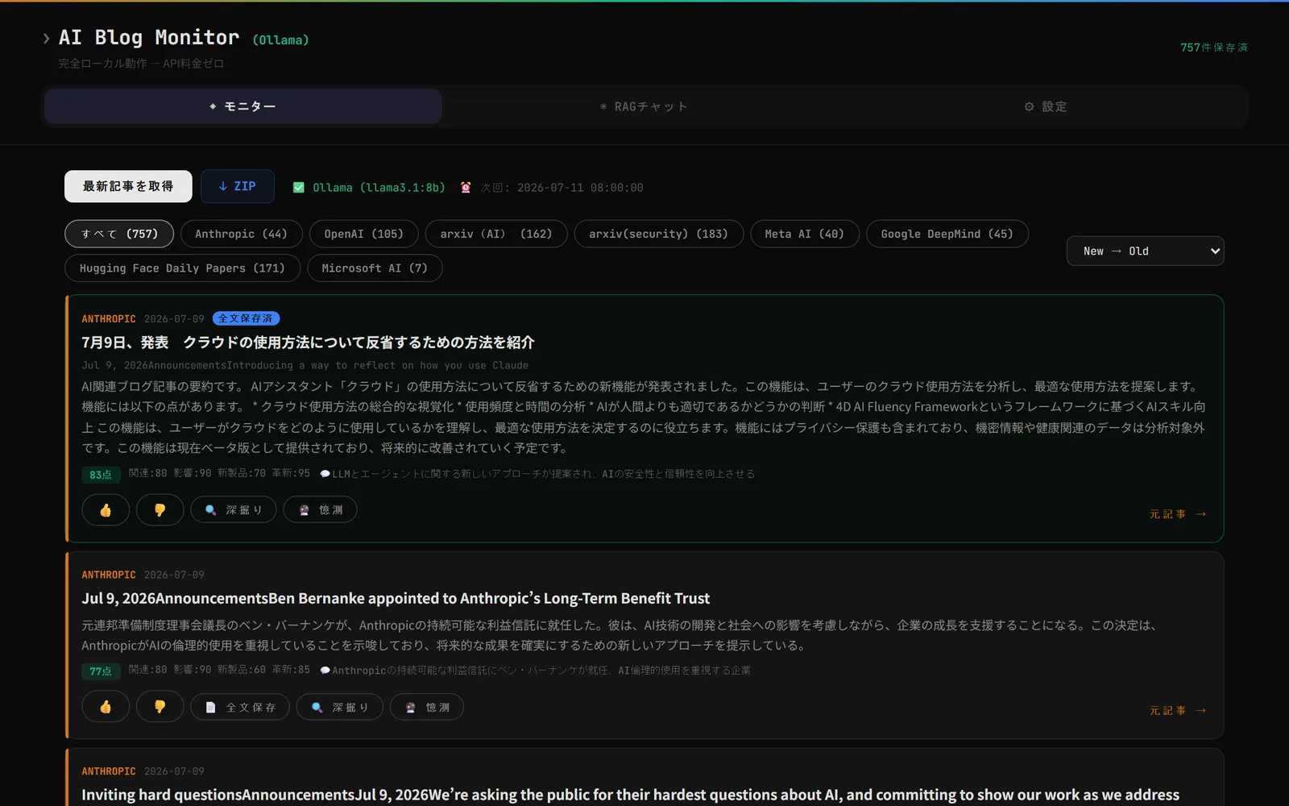The image size is (1289, 806).
Task: Click the AI Blog Monitor heading
Action: tap(149, 38)
